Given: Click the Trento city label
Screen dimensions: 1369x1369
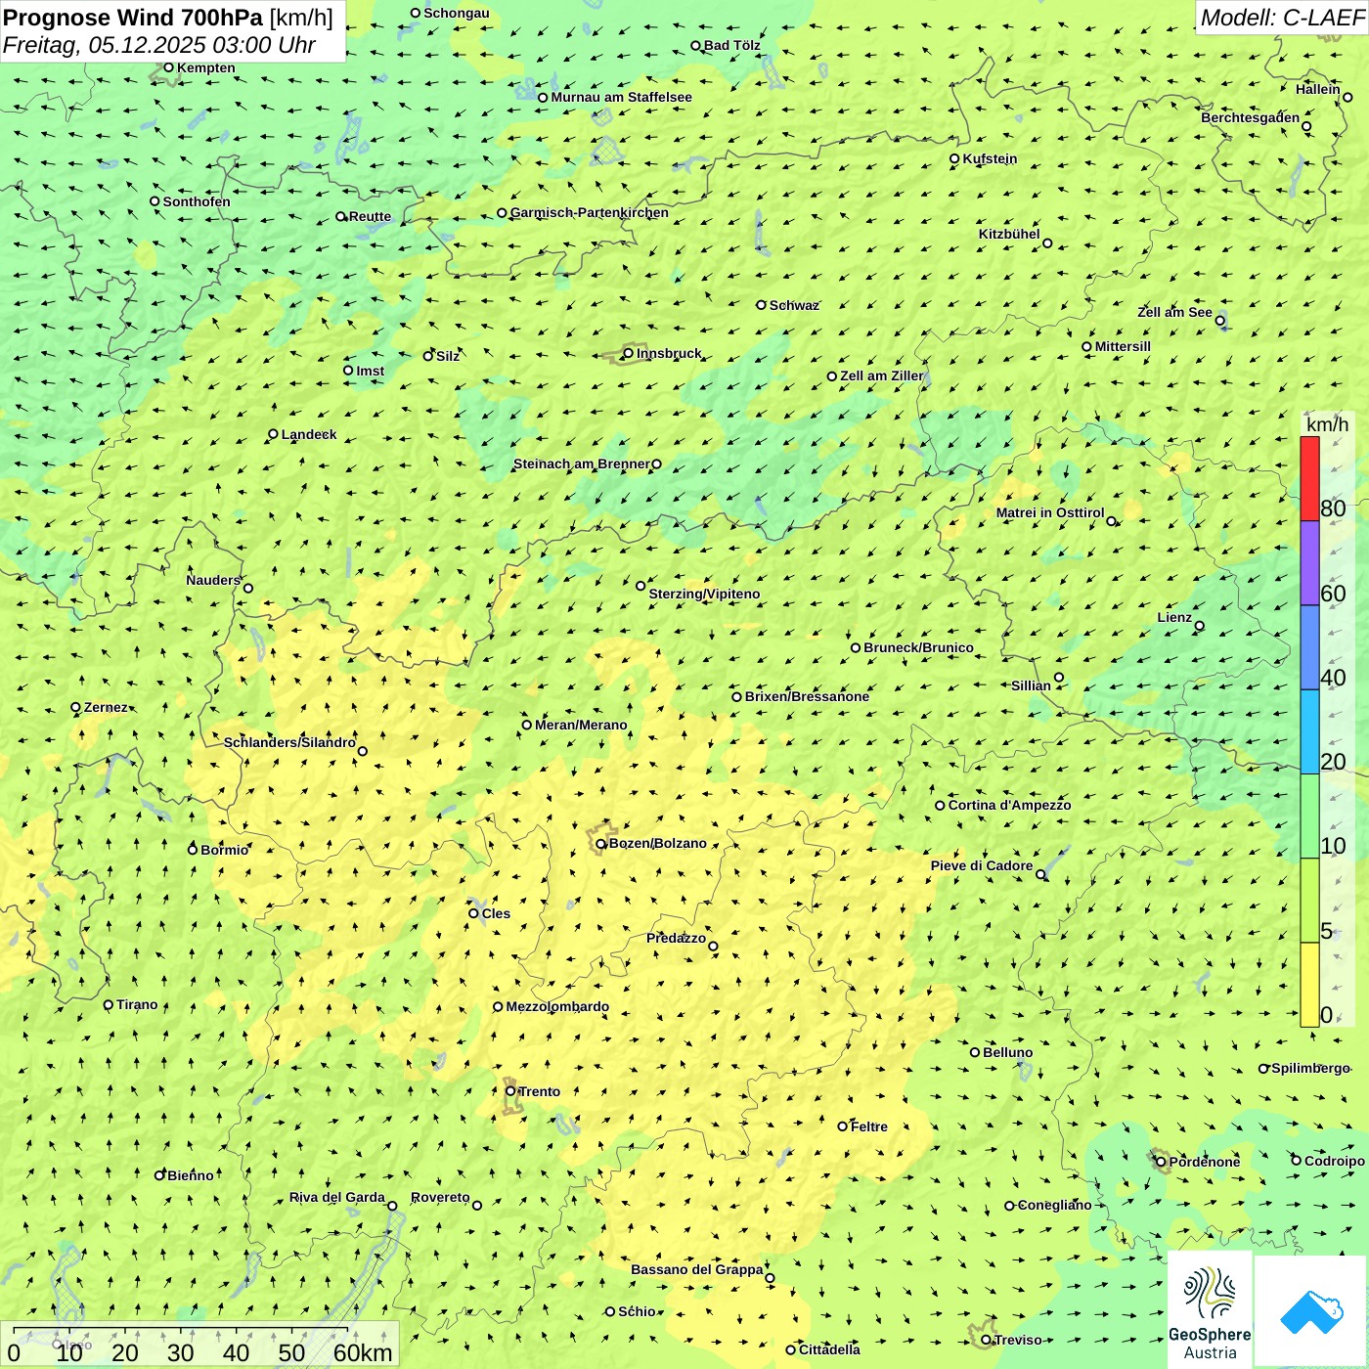Looking at the screenshot, I should (540, 1091).
